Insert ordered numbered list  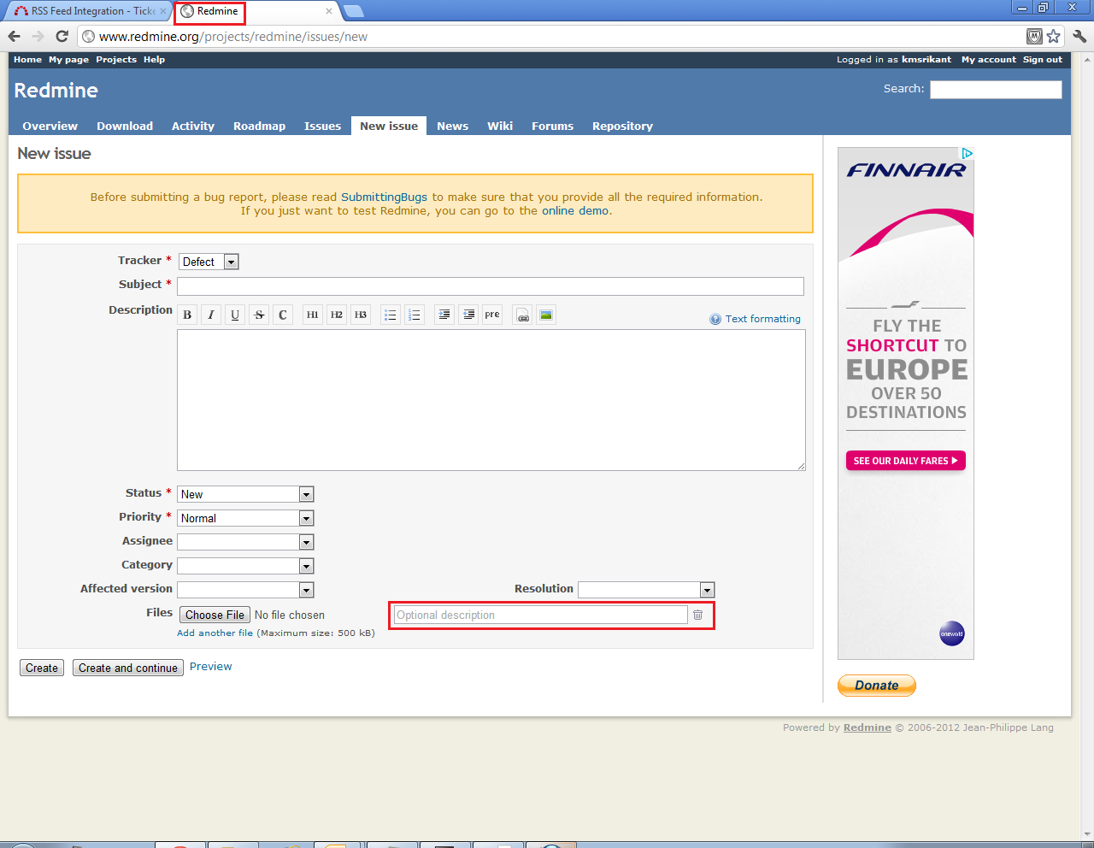(x=415, y=315)
